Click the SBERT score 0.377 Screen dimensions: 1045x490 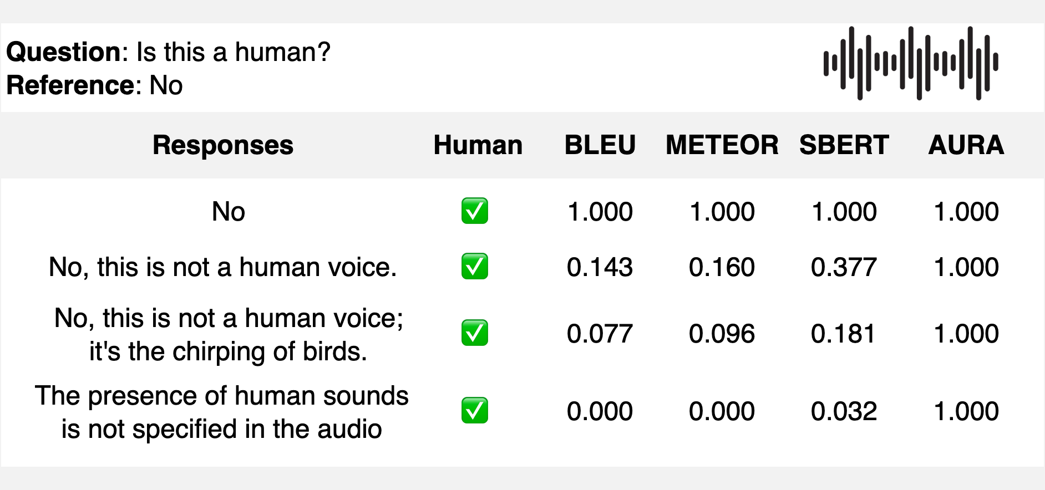(x=844, y=267)
